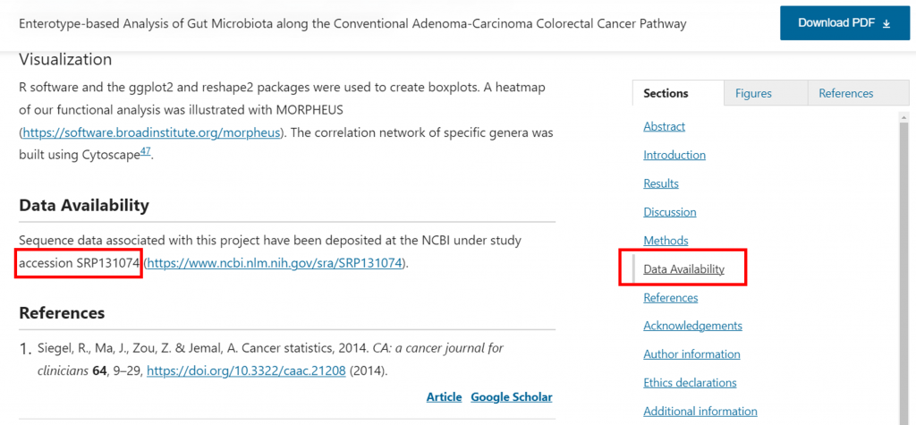
Task: Open the NCBI SRA SRP131074 link
Action: coord(276,263)
